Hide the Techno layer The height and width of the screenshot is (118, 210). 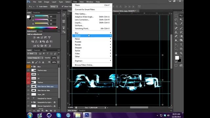click(x=28, y=82)
